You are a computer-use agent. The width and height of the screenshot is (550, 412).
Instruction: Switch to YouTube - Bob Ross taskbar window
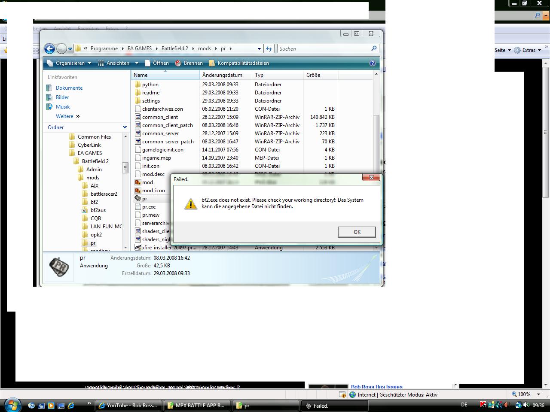point(128,406)
